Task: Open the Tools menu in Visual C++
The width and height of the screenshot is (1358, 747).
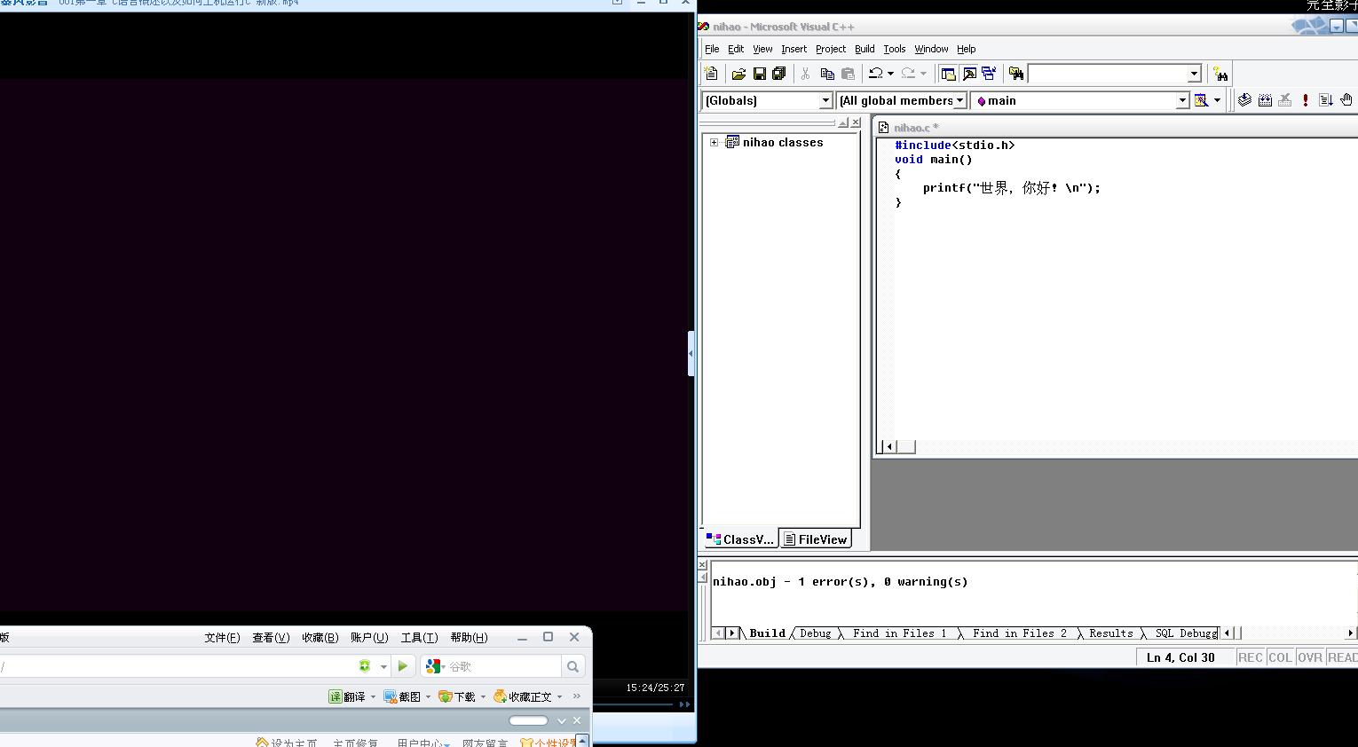Action: point(894,49)
